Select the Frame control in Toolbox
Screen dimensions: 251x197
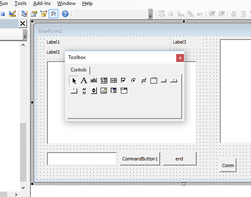tap(154, 81)
